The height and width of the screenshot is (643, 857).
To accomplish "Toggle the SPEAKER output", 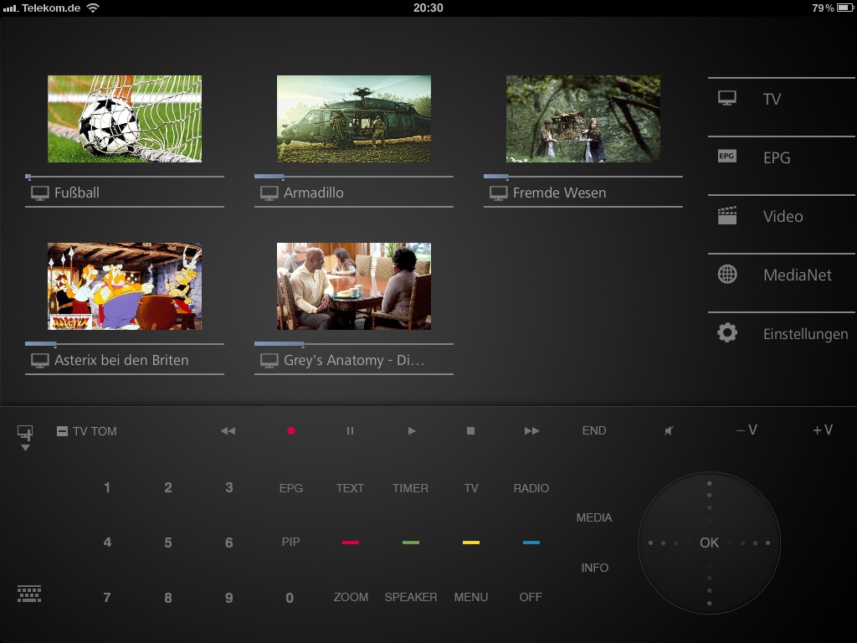I will pos(411,597).
